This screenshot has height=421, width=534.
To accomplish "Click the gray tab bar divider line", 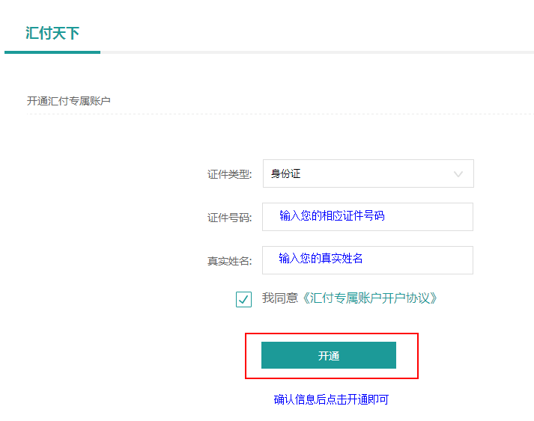I will (317, 52).
